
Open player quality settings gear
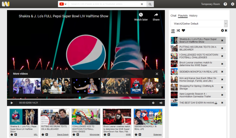coord(153,103)
